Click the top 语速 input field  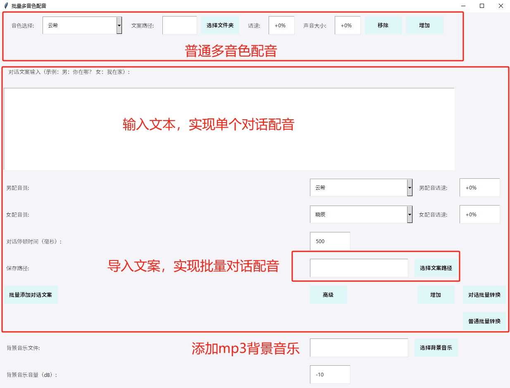pyautogui.click(x=281, y=25)
